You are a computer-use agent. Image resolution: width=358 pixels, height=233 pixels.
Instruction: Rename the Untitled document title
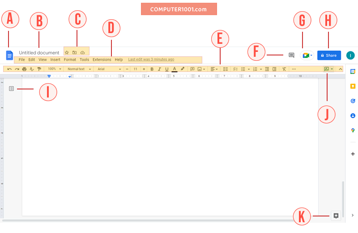39,53
